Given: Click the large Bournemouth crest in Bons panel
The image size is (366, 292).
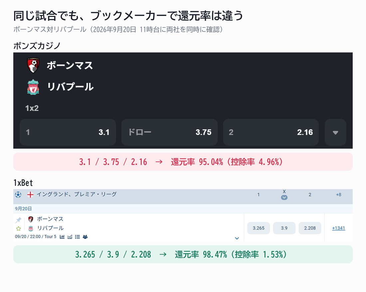Looking at the screenshot, I should 33,65.
